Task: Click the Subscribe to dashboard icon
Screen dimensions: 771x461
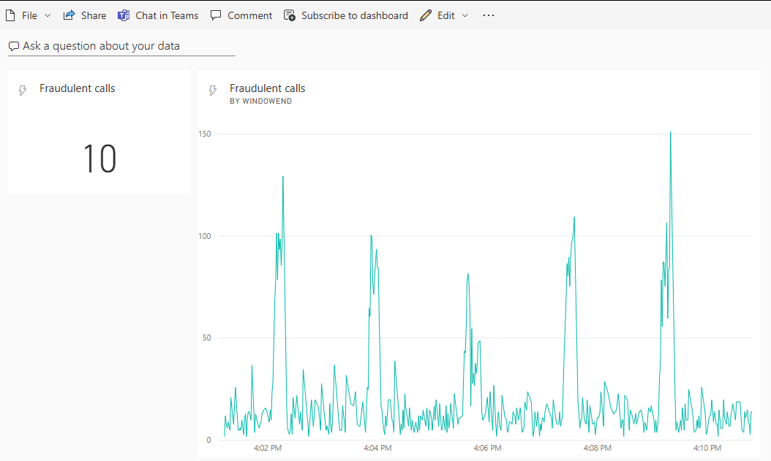Action: pos(290,16)
